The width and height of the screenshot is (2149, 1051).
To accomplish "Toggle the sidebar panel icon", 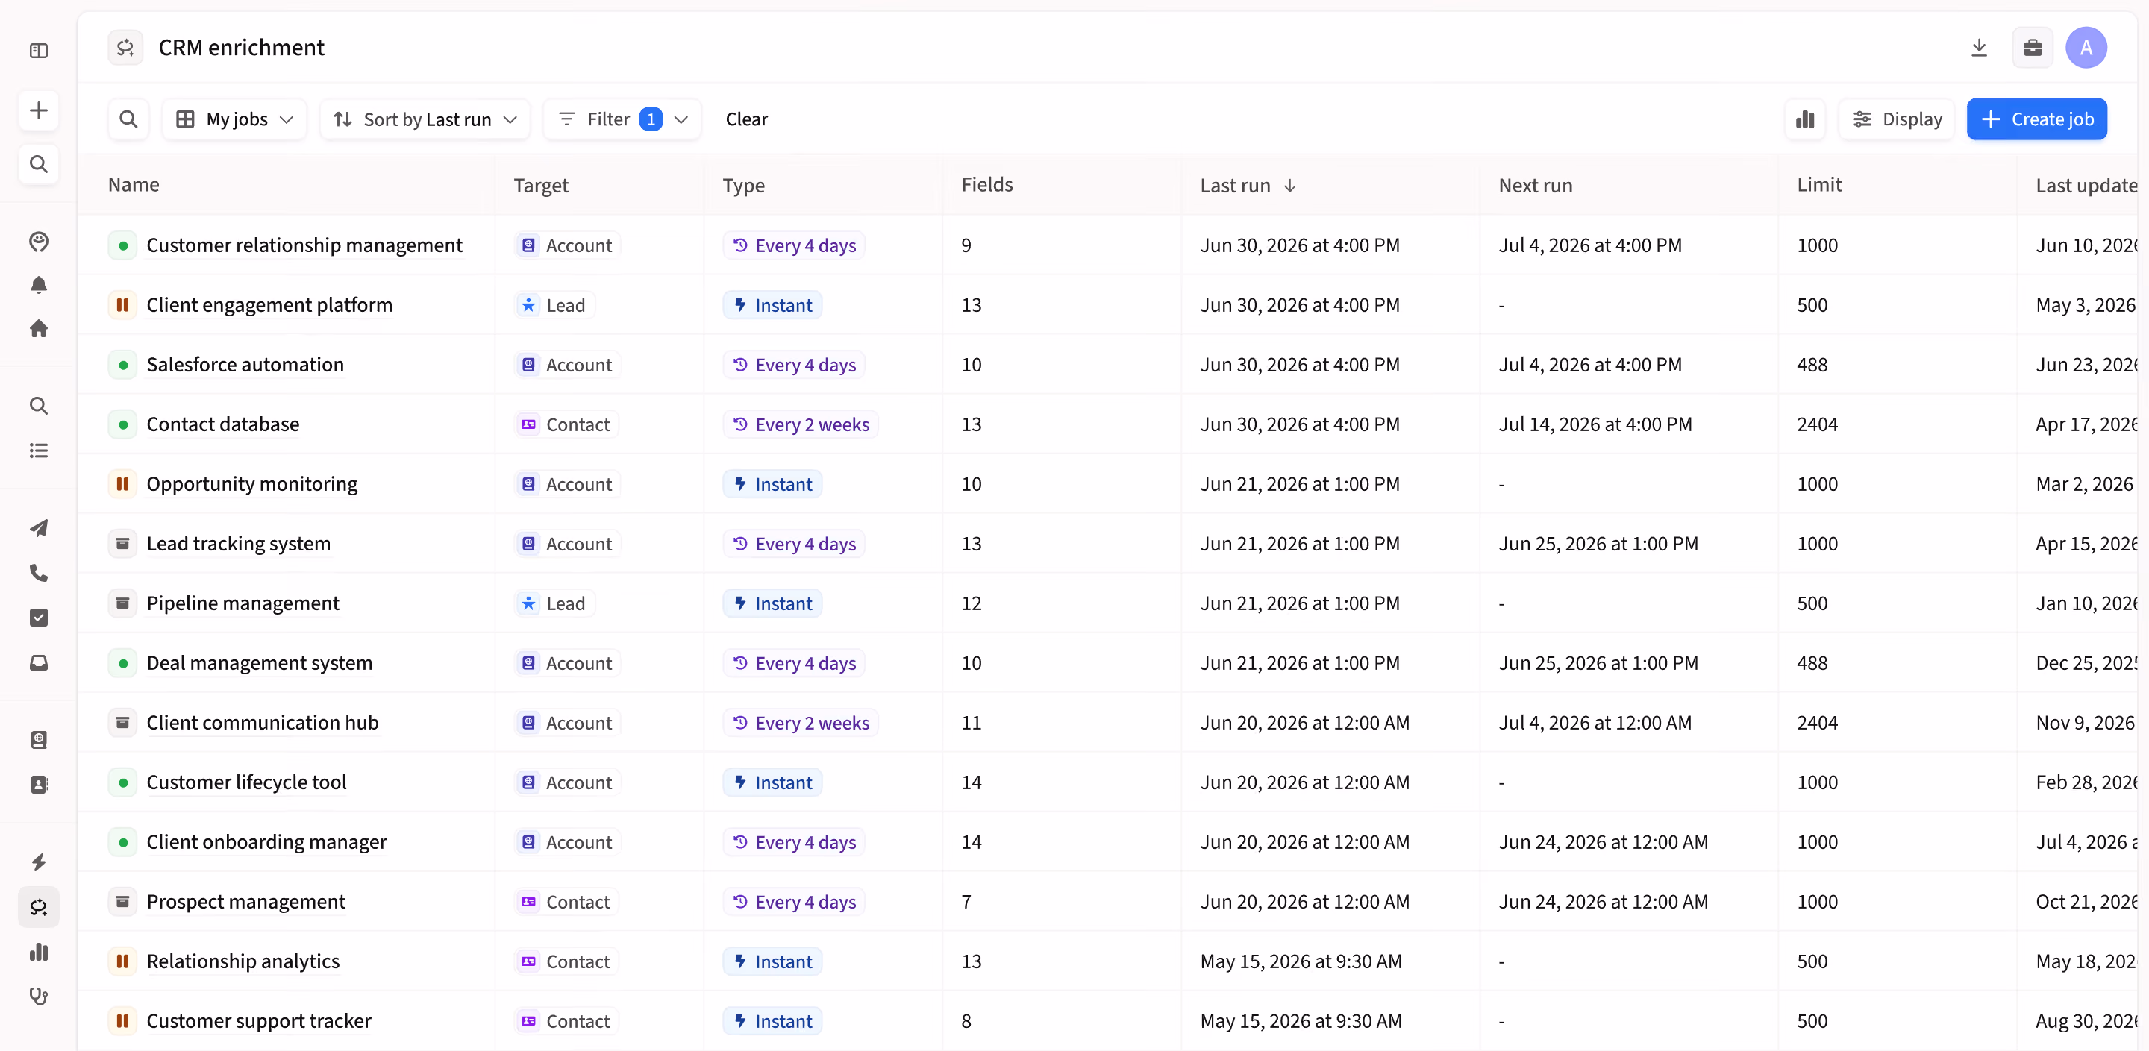I will click(38, 51).
